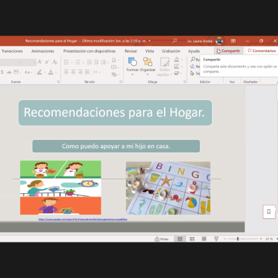Follow the hyperlink below the gardening image
Screen dimensions: 278x278
click(x=83, y=219)
